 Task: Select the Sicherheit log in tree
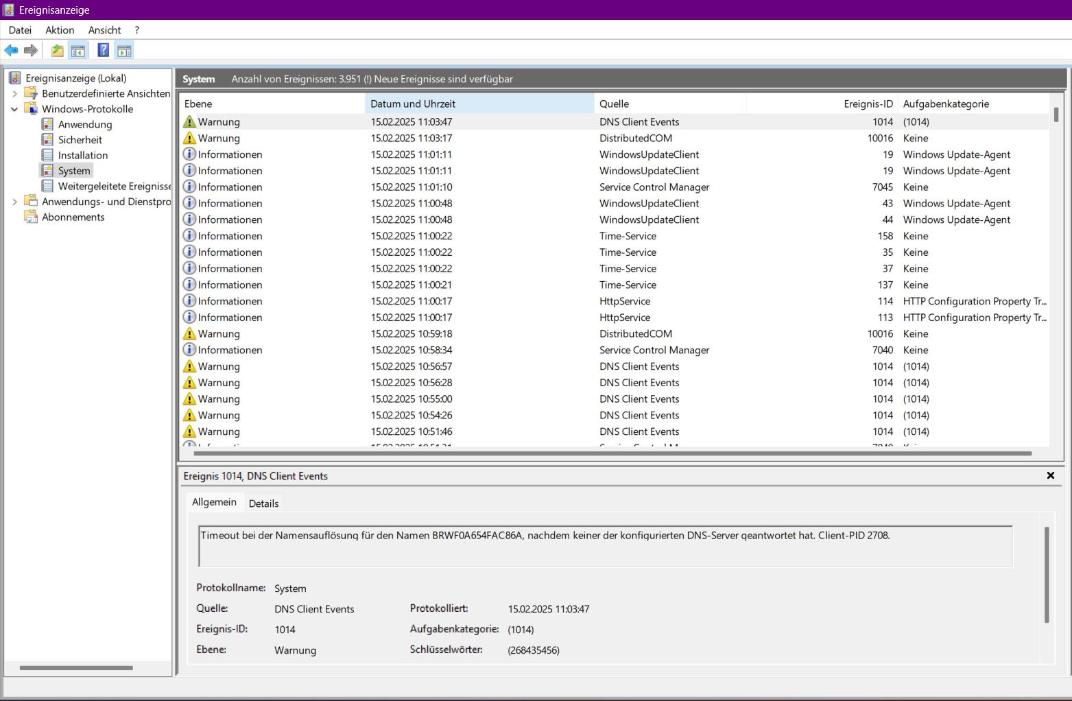pos(80,140)
